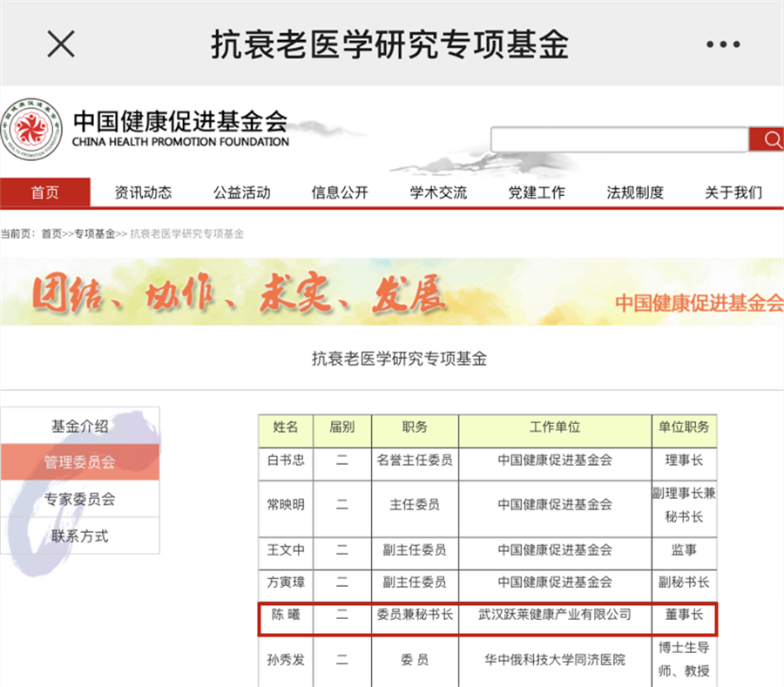The height and width of the screenshot is (687, 784).
Task: Click the China Health Promotion Foundation logo
Action: pos(32,131)
